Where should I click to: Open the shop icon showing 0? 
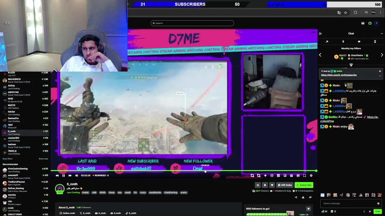click(333, 211)
